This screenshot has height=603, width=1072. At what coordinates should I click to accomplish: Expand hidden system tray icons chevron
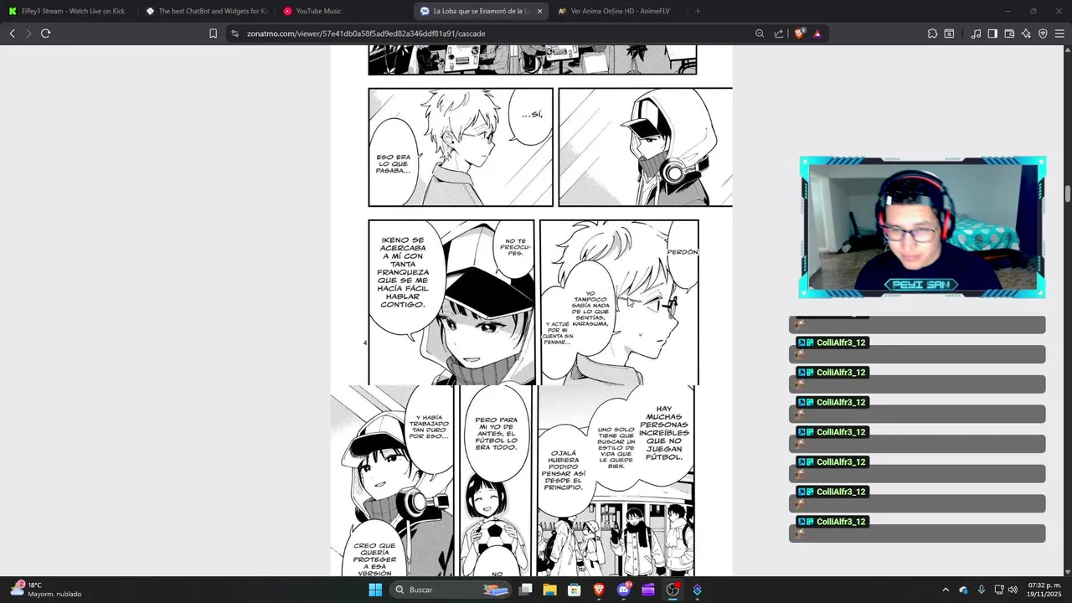tap(946, 590)
